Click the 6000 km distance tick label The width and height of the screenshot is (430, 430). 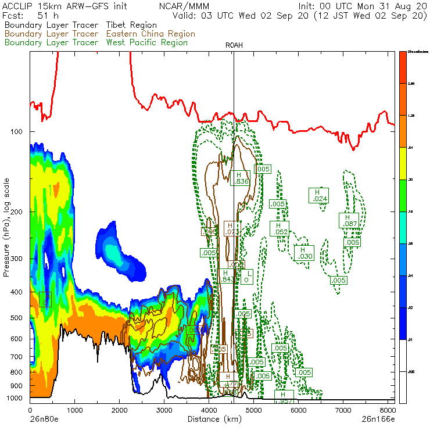point(298,410)
